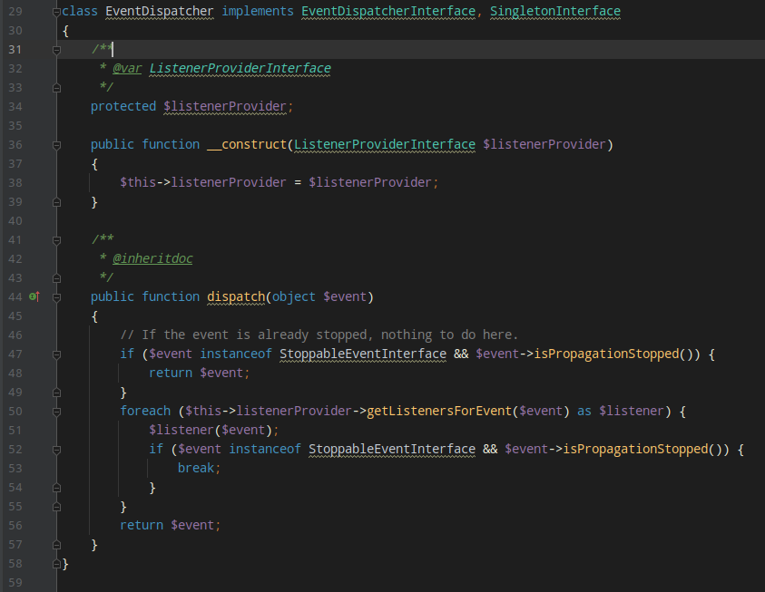The height and width of the screenshot is (592, 765).
Task: Click StoppableEventInterface on line 52
Action: (x=392, y=449)
